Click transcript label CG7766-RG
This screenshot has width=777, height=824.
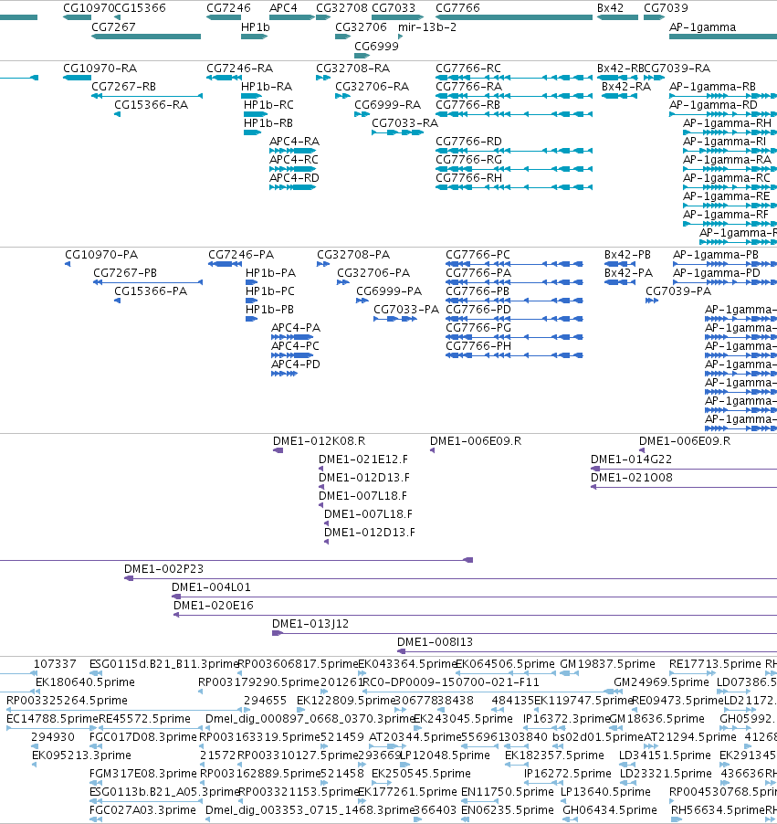click(x=468, y=160)
